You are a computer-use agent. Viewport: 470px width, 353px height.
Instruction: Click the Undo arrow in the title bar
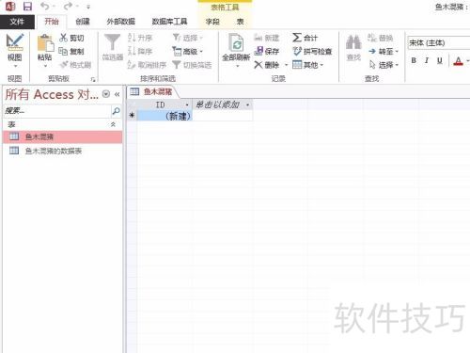(45, 7)
